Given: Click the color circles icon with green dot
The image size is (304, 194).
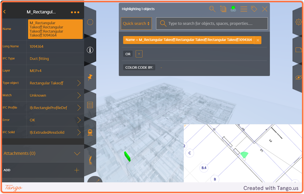Looking at the screenshot, I should click(233, 9).
